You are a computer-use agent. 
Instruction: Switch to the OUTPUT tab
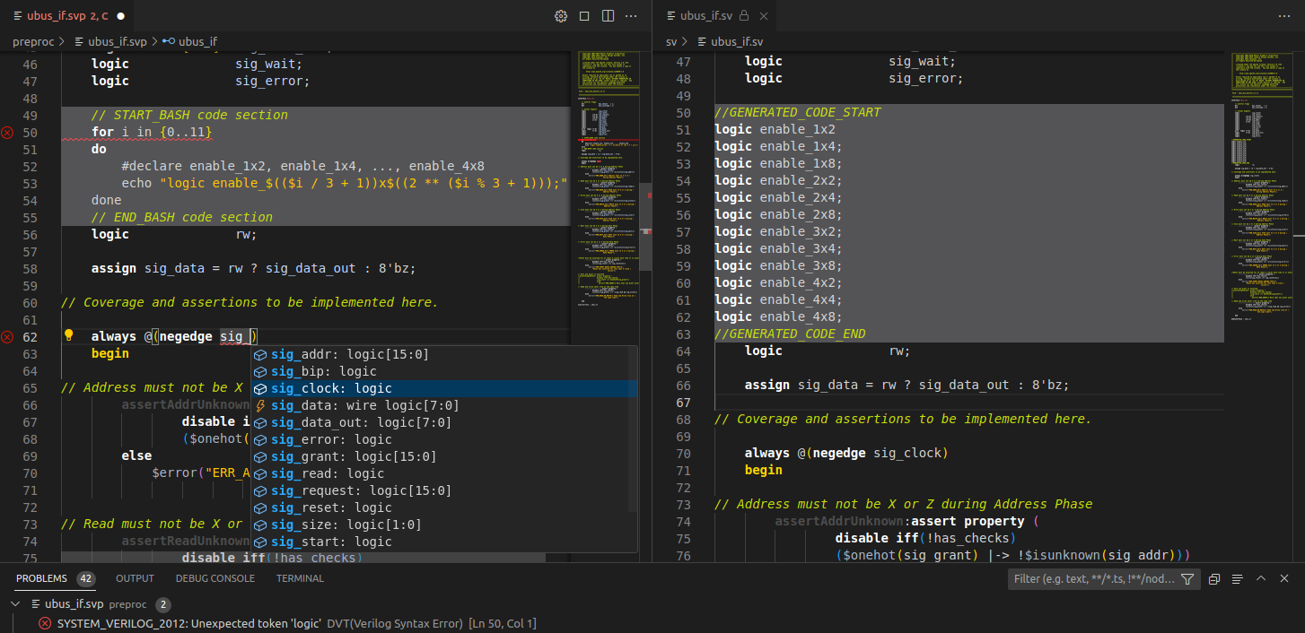(x=134, y=578)
